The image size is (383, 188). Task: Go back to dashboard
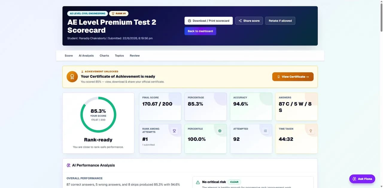(x=200, y=31)
